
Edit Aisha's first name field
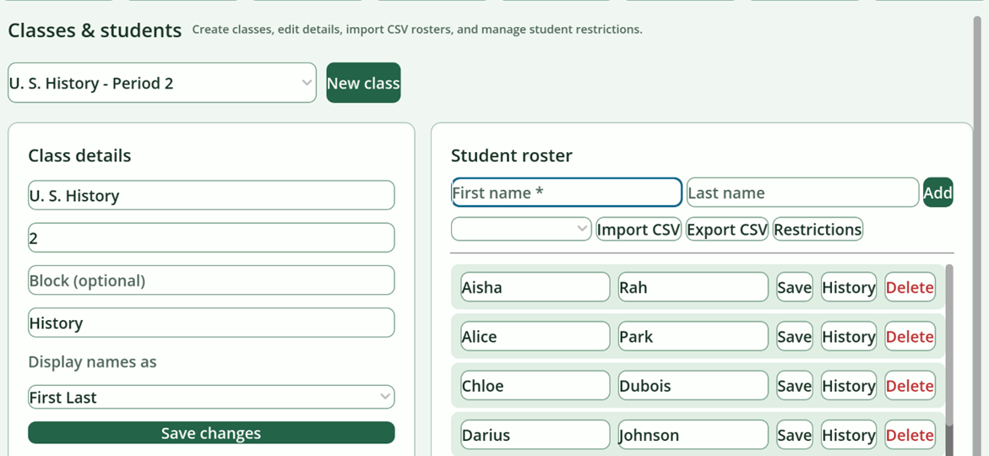coord(535,287)
